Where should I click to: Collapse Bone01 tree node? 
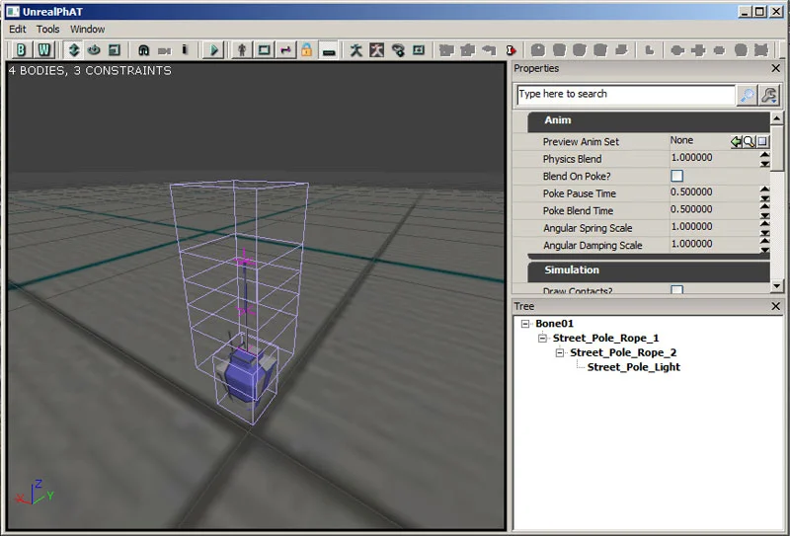pos(525,324)
